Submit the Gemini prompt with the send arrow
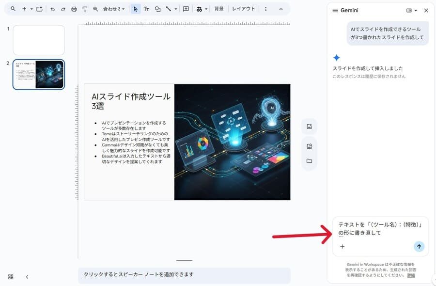 point(419,246)
